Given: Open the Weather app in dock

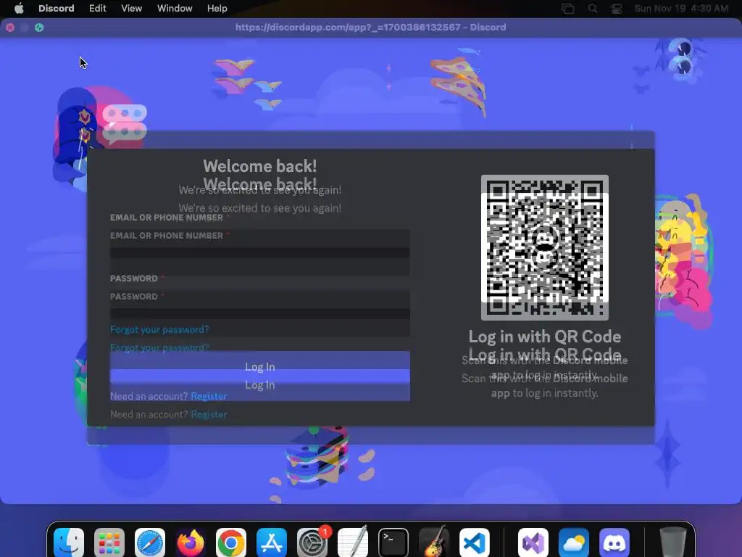Looking at the screenshot, I should click(574, 542).
